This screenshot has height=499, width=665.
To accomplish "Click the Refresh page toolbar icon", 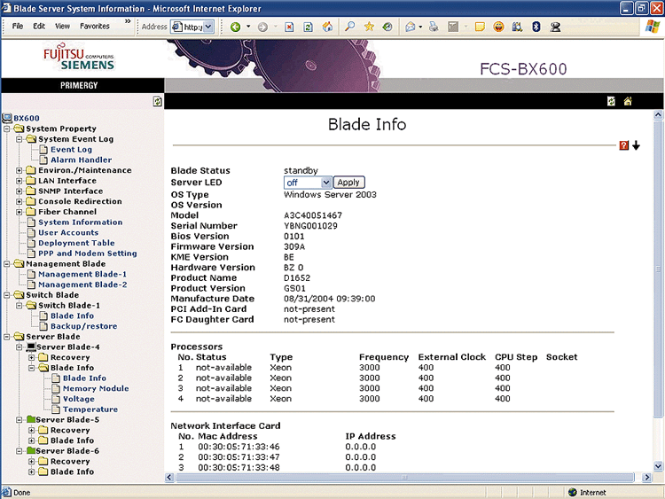I will (x=308, y=27).
